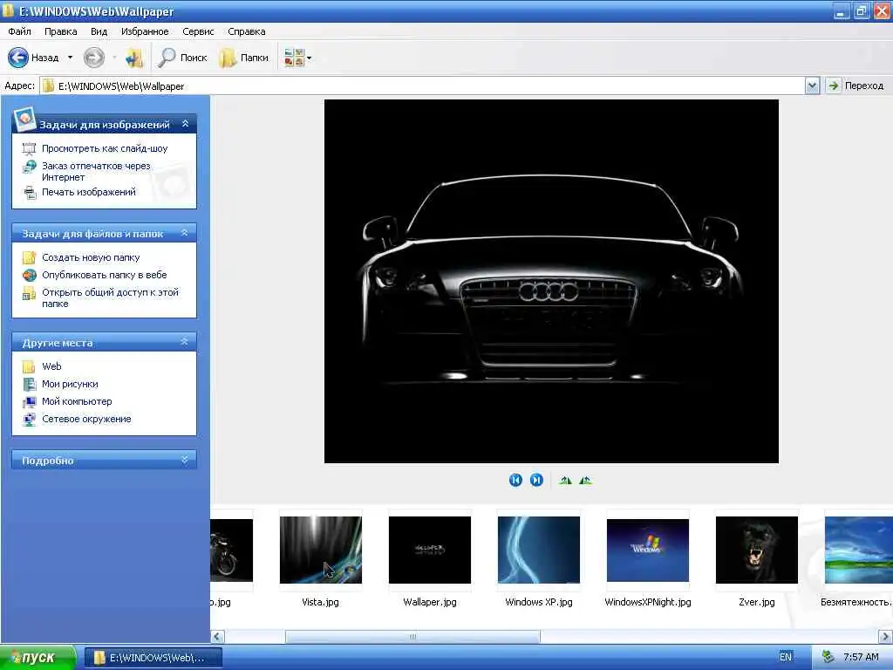Collapse Другие места panel
The width and height of the screenshot is (893, 670).
(185, 342)
